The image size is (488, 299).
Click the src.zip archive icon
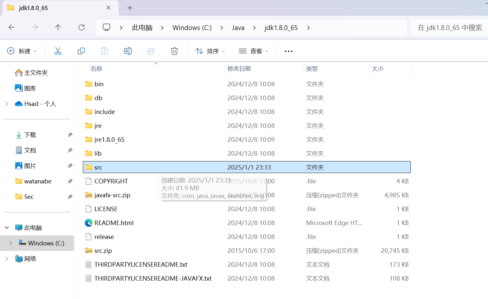point(88,251)
